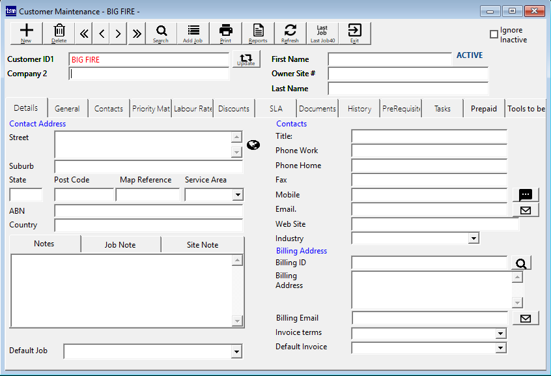Click the Update toggle beside Customer ID
This screenshot has height=376, width=551.
246,60
